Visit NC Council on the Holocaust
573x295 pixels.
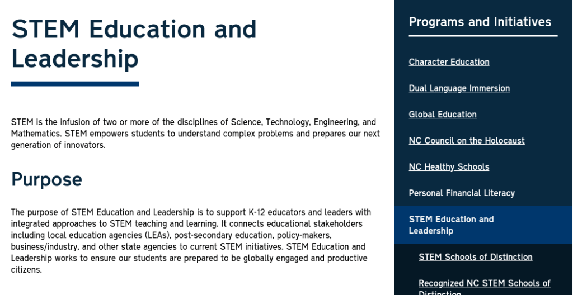point(466,141)
